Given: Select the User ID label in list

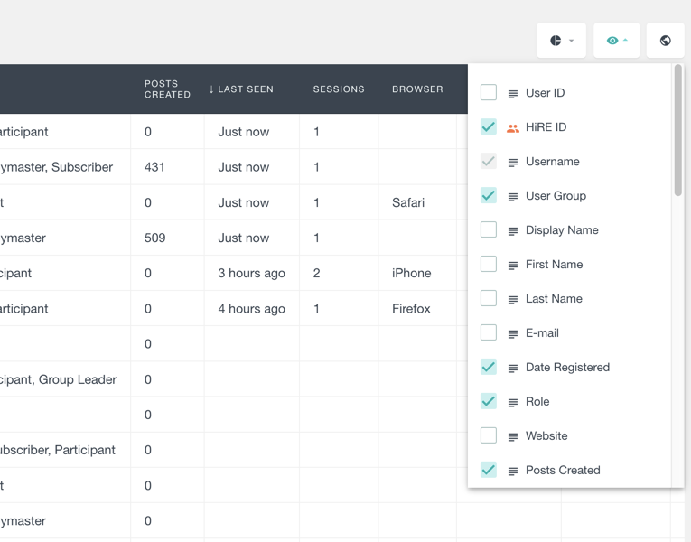Looking at the screenshot, I should pos(546,93).
